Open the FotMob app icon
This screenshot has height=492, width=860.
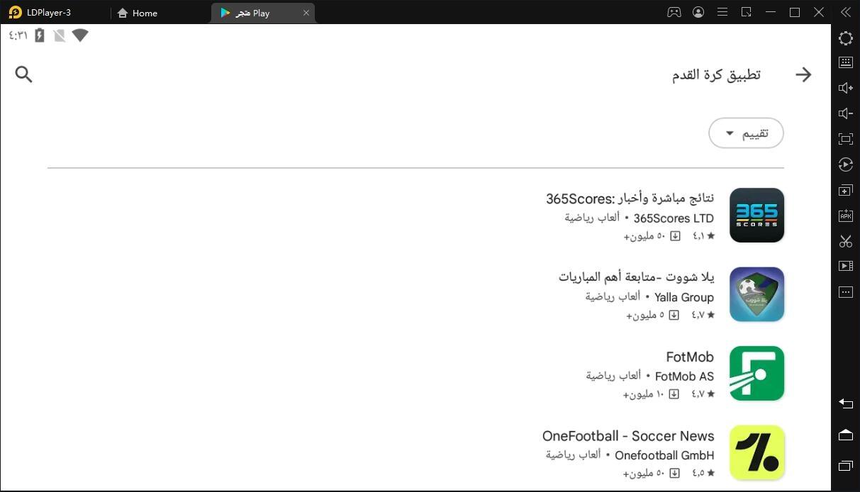coord(756,374)
